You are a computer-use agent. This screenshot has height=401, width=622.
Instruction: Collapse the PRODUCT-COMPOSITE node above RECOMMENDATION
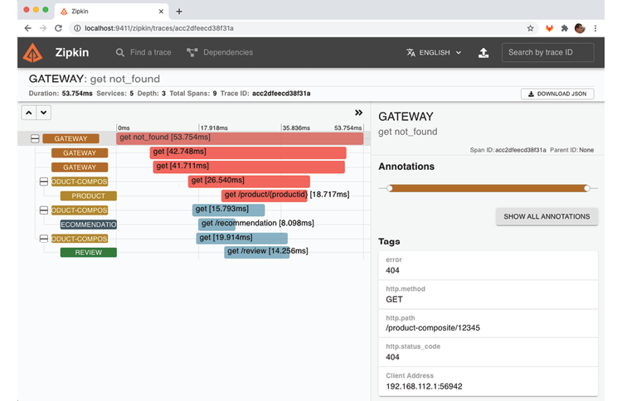(x=44, y=210)
